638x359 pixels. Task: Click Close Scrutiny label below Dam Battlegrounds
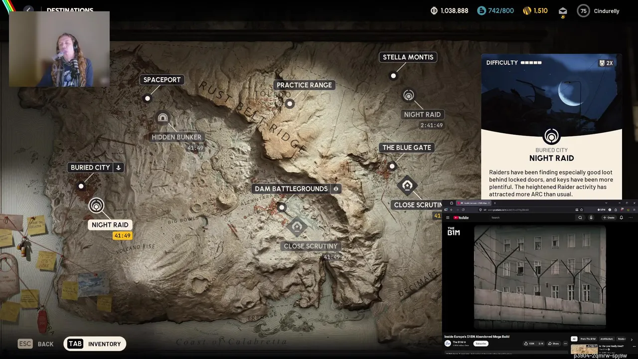click(x=311, y=246)
